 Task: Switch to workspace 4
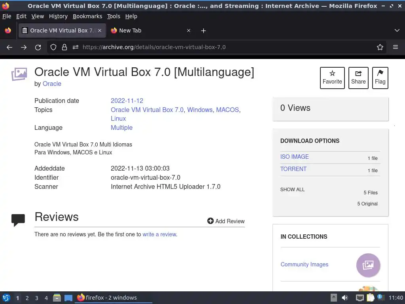click(46, 298)
